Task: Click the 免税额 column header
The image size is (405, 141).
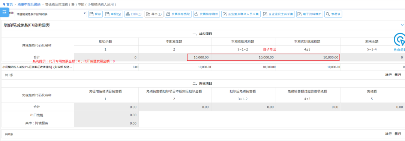Action: [372, 91]
